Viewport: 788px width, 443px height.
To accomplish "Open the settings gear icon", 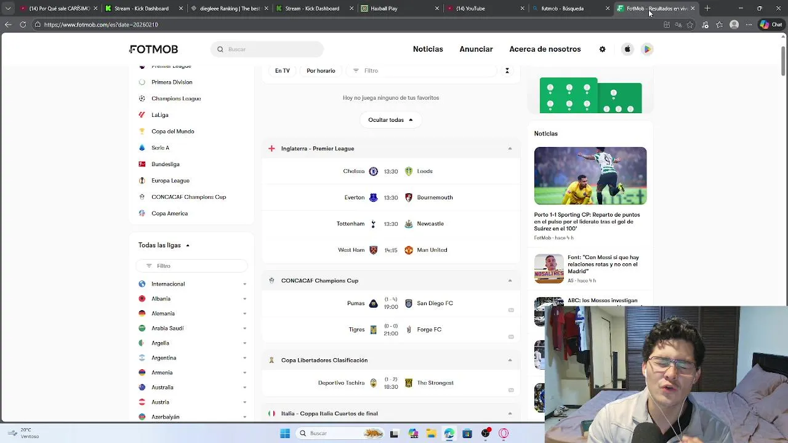I will [602, 49].
